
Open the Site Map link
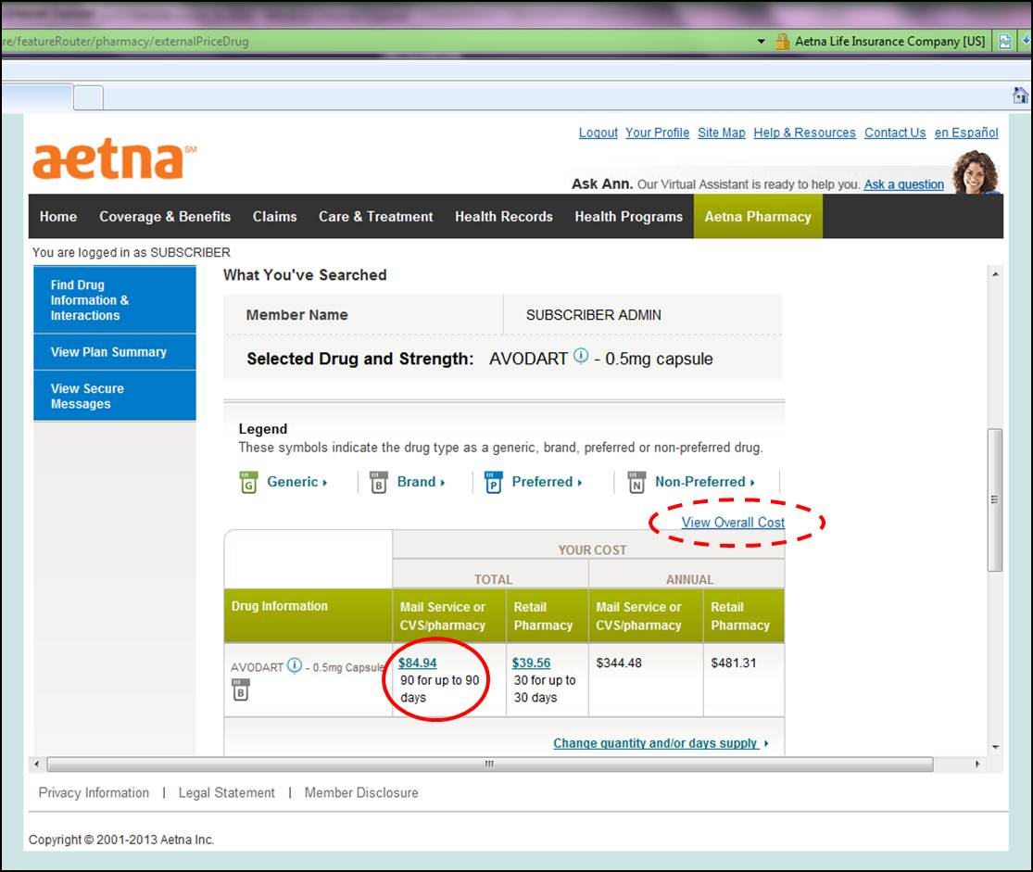722,133
